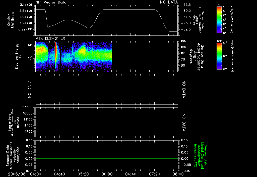Click the '3.1e+01' tick label
This screenshot has height=177, width=257.
26,5
